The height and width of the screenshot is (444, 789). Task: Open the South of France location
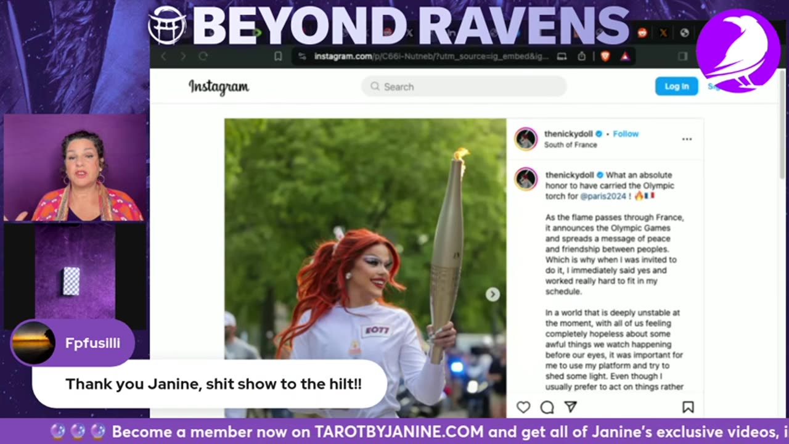tap(570, 145)
